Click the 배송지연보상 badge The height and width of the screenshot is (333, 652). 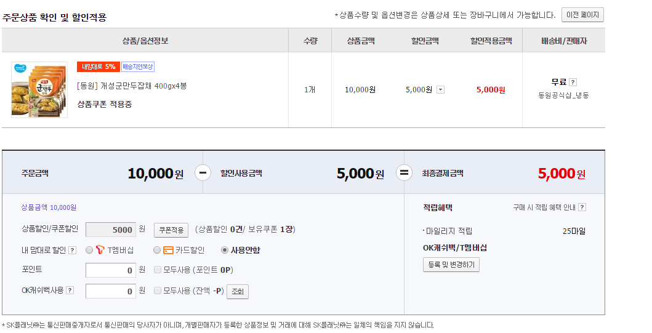[x=138, y=66]
